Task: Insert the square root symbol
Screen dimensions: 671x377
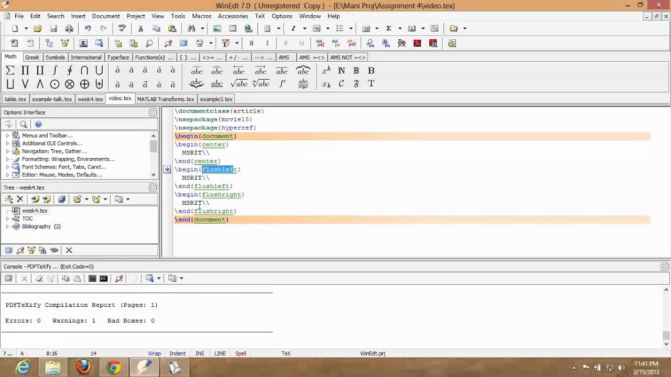Action: pos(239,84)
